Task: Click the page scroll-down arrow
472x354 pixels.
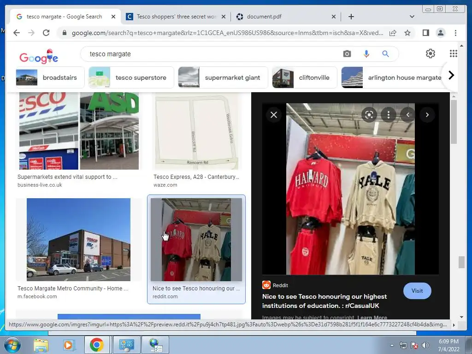Action: tap(461, 317)
